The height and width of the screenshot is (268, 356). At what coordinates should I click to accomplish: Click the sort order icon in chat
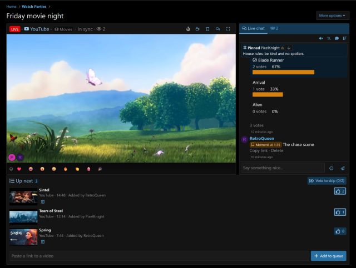(345, 38)
